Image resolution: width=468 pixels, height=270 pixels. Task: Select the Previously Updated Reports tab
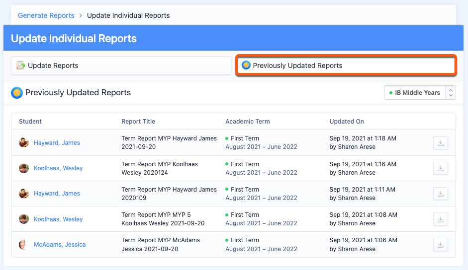tap(346, 66)
